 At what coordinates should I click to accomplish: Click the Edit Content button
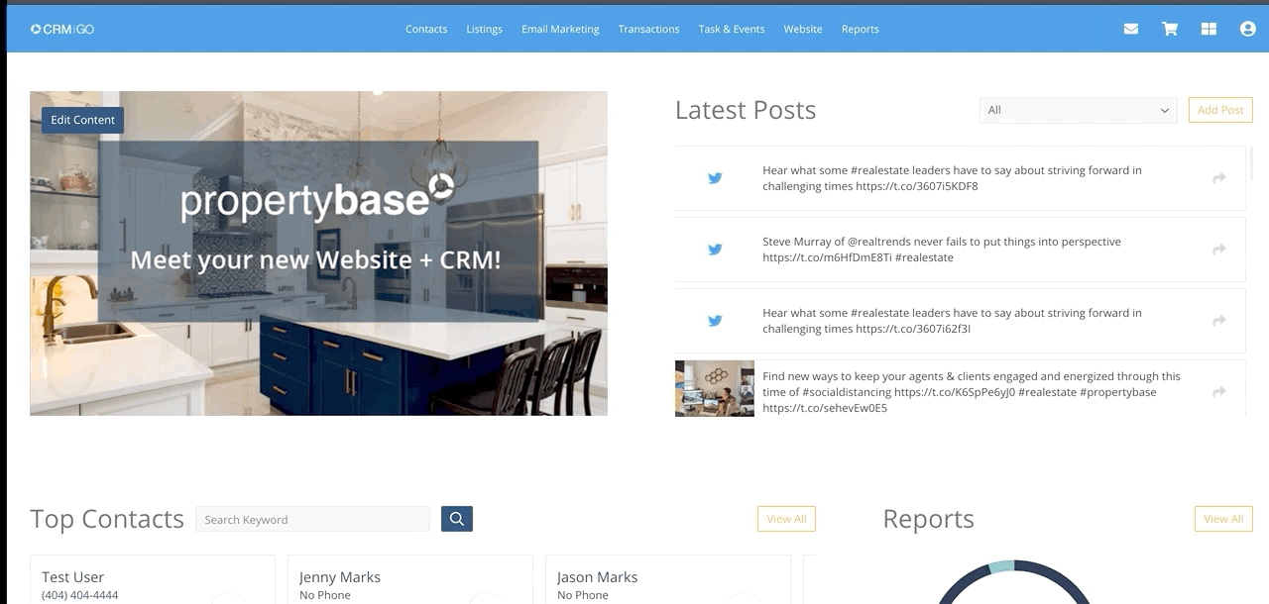click(x=82, y=120)
